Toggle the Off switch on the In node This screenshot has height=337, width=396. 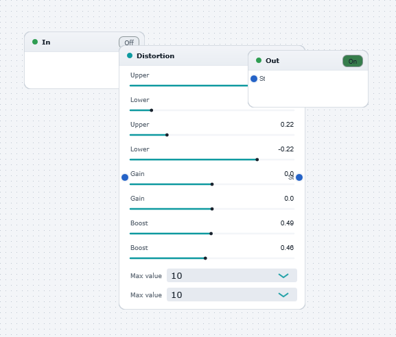[129, 42]
